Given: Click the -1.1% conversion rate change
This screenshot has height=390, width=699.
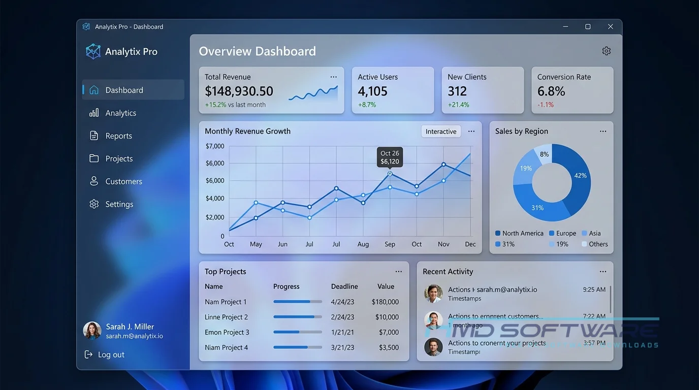Looking at the screenshot, I should [546, 105].
